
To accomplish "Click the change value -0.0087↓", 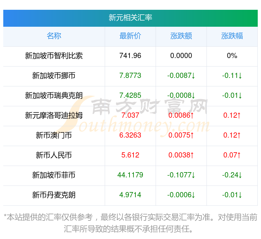I will (x=181, y=76).
